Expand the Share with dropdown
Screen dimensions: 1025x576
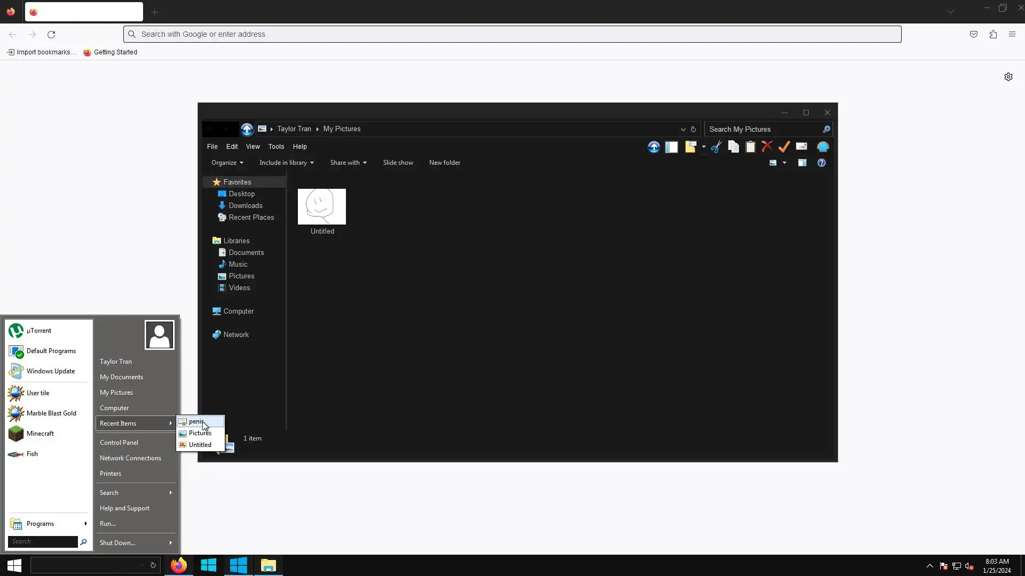tap(348, 163)
